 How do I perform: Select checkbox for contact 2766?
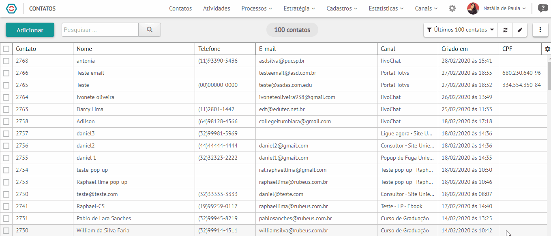6,73
